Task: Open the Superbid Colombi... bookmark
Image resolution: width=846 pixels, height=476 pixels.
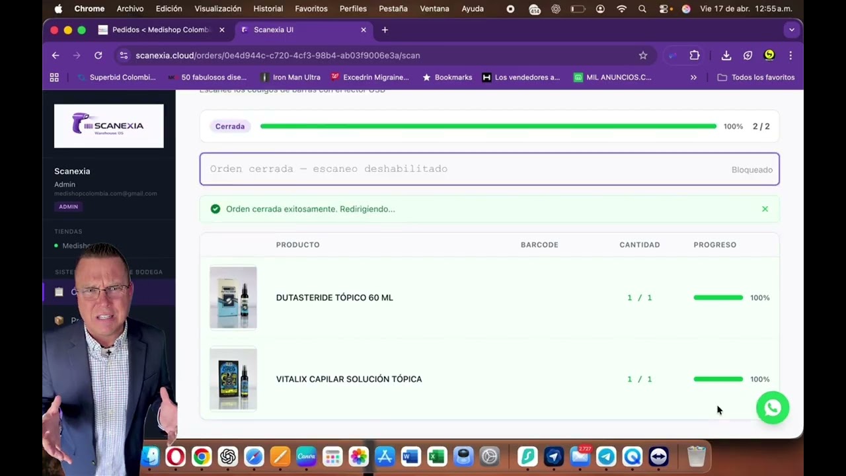Action: [x=116, y=77]
